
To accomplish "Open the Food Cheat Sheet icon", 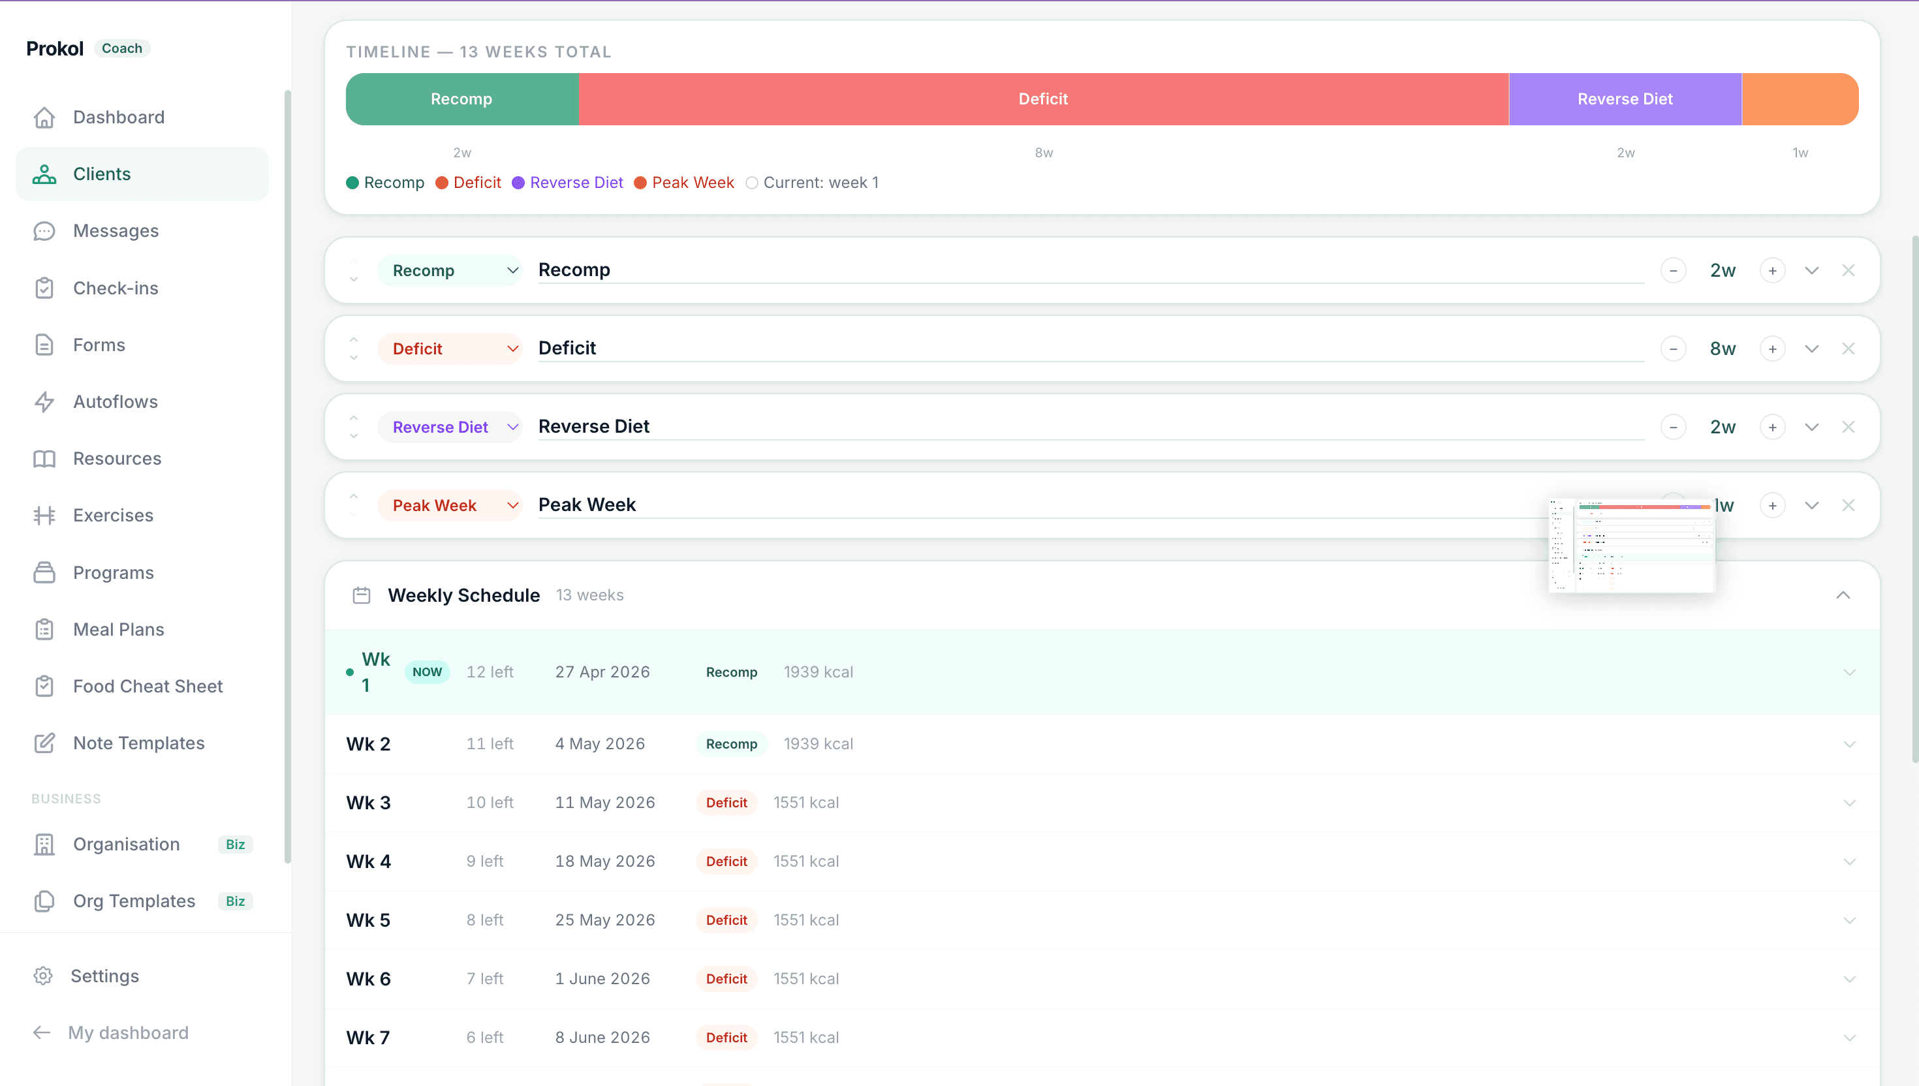I will [44, 686].
